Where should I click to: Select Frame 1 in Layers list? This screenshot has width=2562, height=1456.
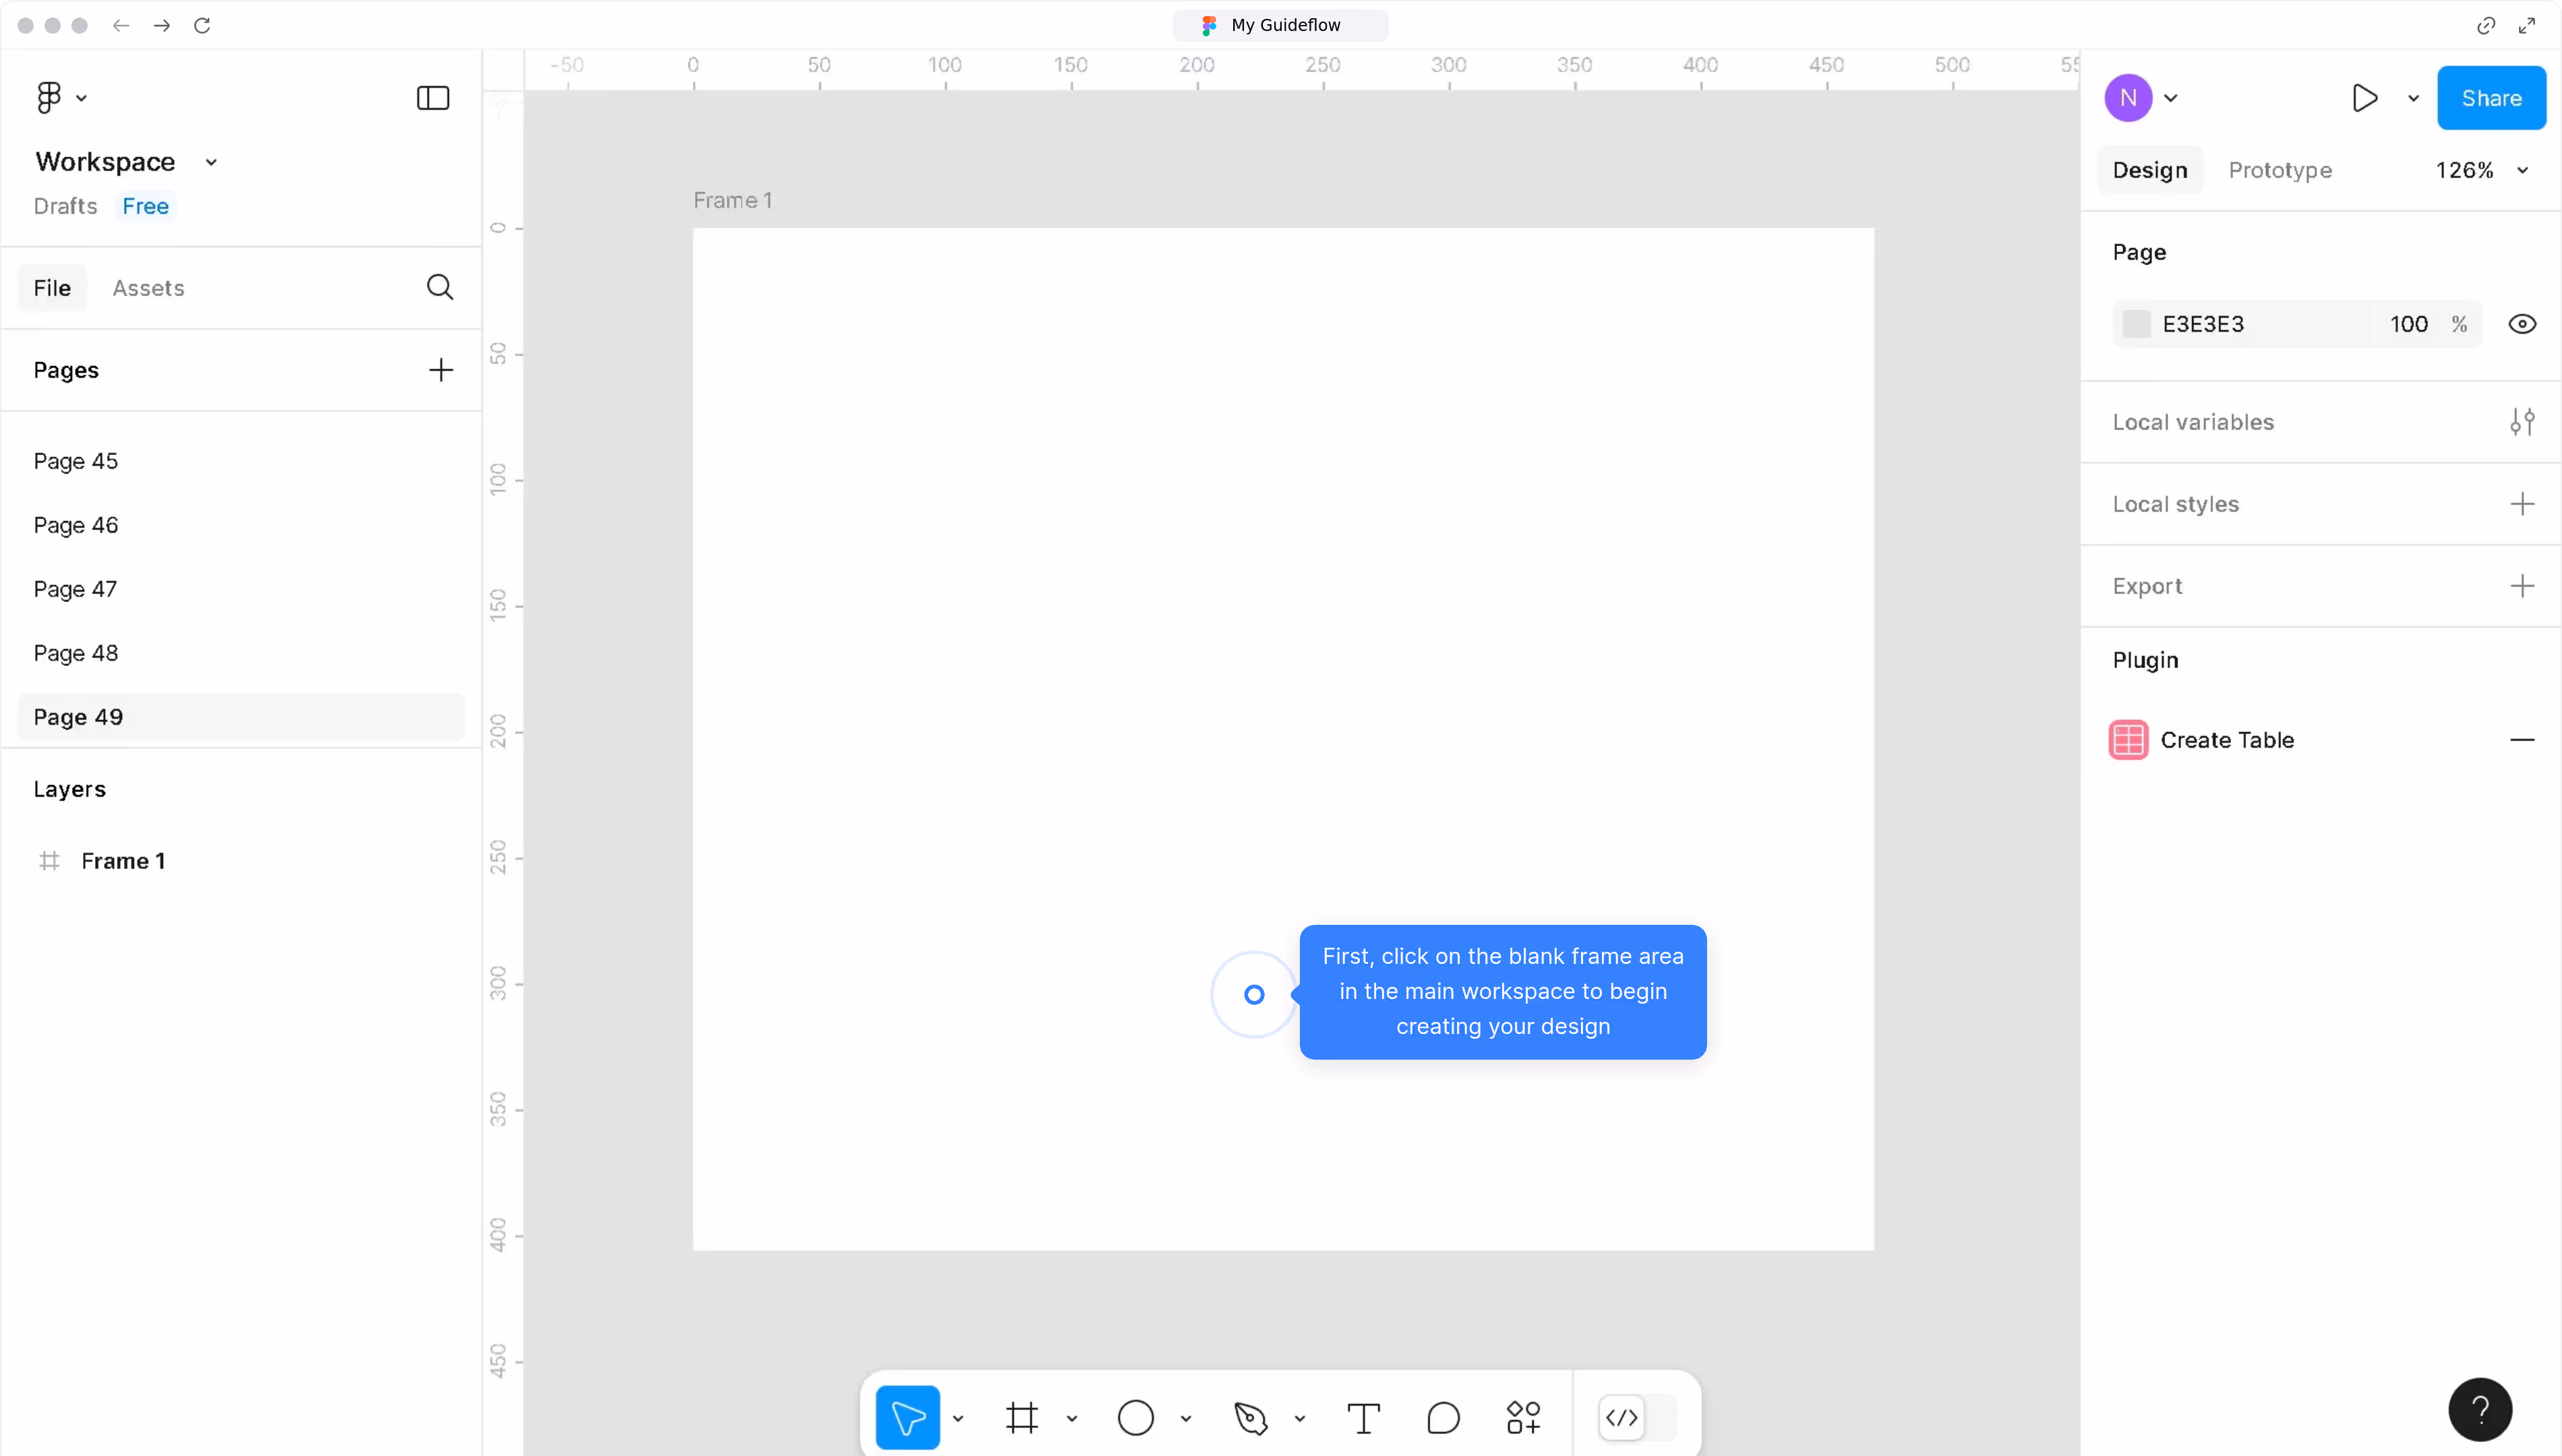pos(123,861)
